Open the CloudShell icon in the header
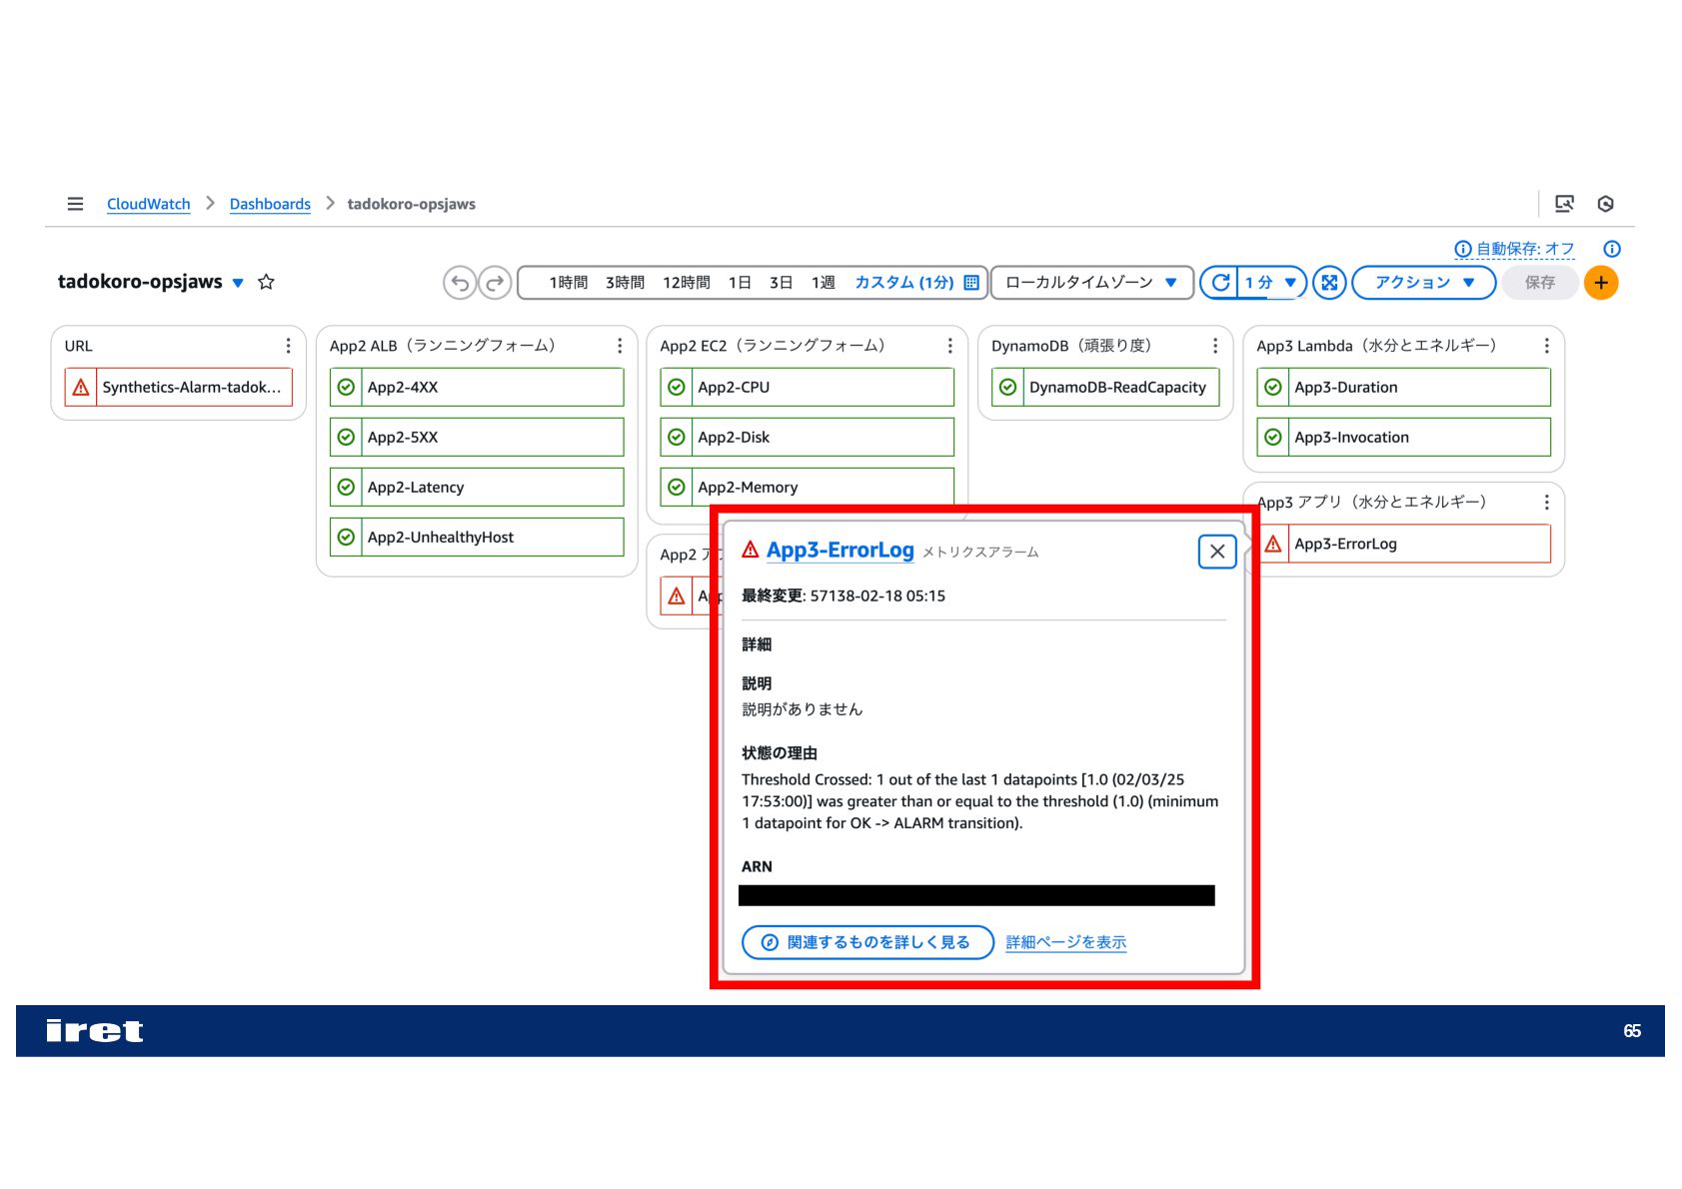The image size is (1682, 1189). [1564, 204]
